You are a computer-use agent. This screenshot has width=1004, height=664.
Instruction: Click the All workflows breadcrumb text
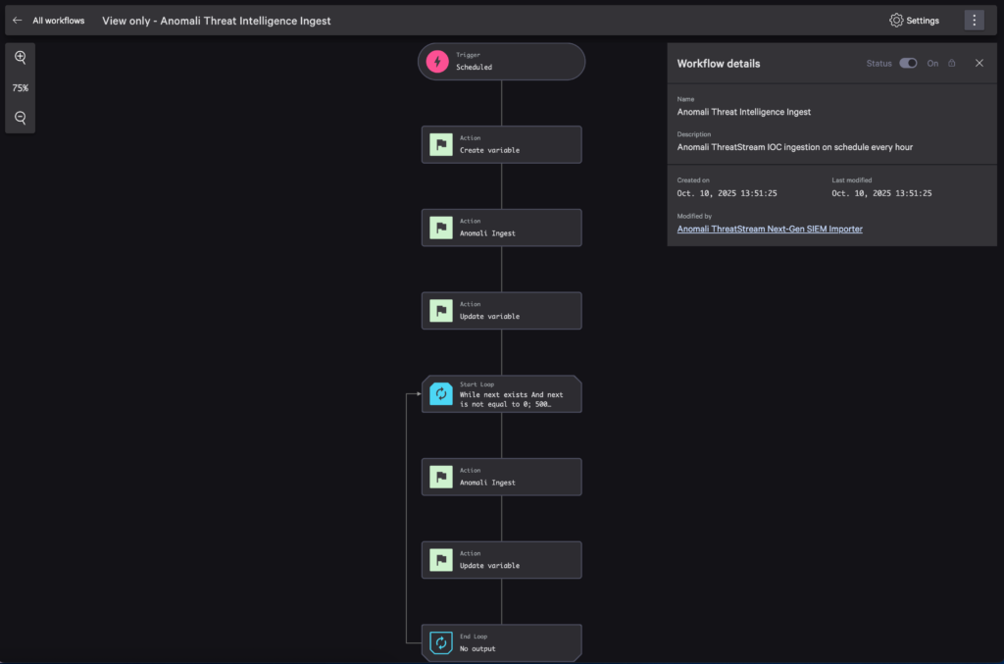click(x=58, y=20)
